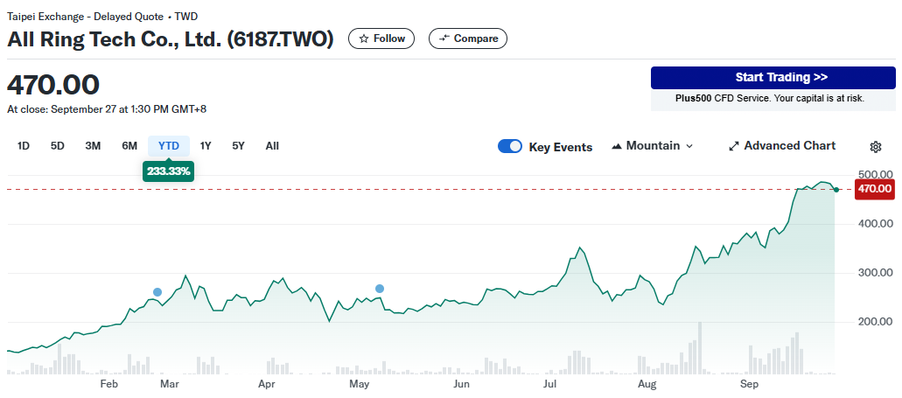902x398 pixels.
Task: Click the Compare arrows icon
Action: point(444,38)
